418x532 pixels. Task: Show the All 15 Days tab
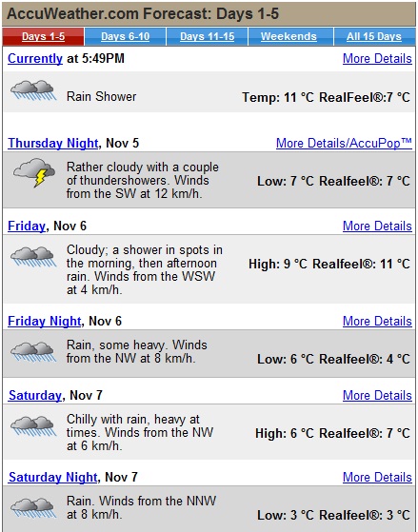click(374, 37)
